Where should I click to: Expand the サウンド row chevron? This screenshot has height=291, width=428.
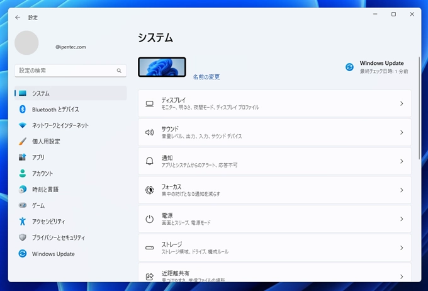click(402, 132)
